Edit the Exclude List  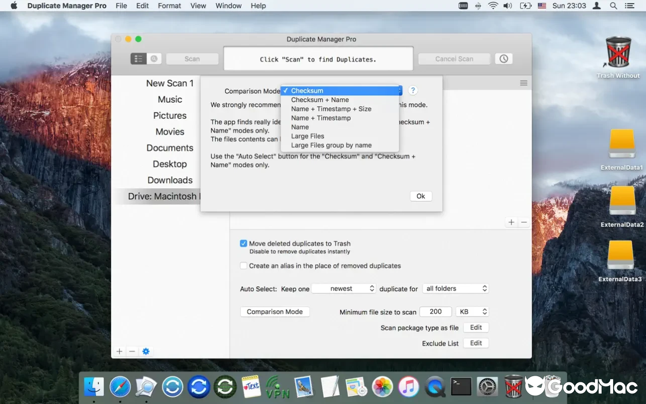(x=476, y=343)
